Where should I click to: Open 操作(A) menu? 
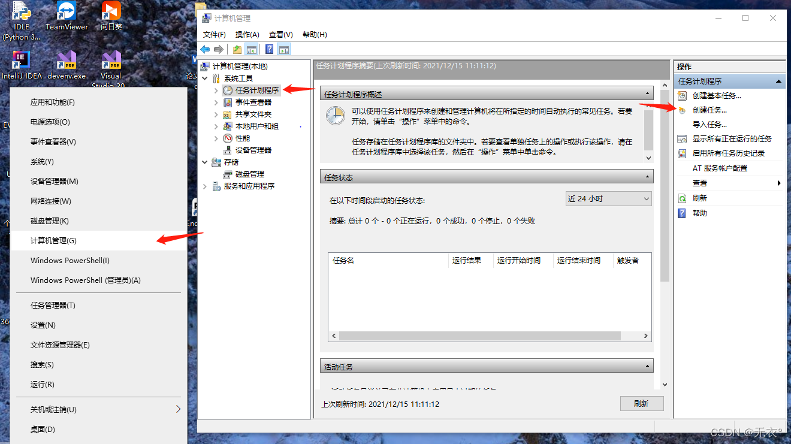(247, 34)
